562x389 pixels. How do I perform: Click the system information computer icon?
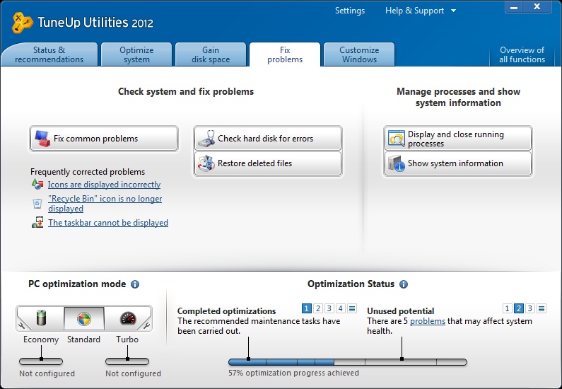[396, 163]
